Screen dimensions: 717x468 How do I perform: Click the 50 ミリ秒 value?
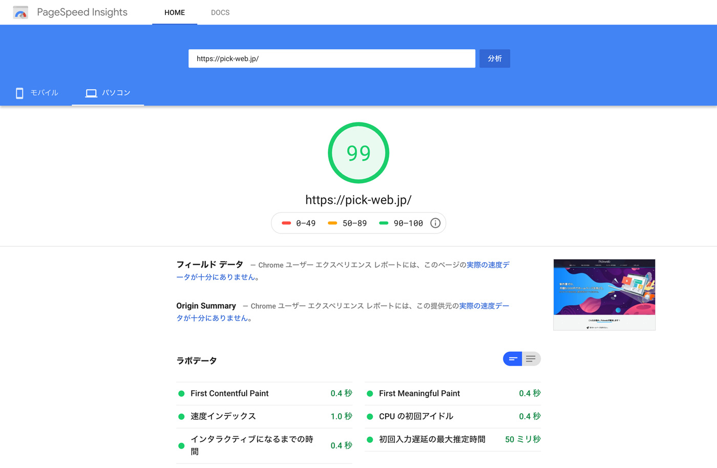tap(523, 439)
